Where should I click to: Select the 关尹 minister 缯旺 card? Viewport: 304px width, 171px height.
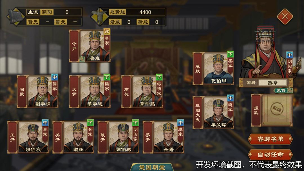click(x=78, y=137)
